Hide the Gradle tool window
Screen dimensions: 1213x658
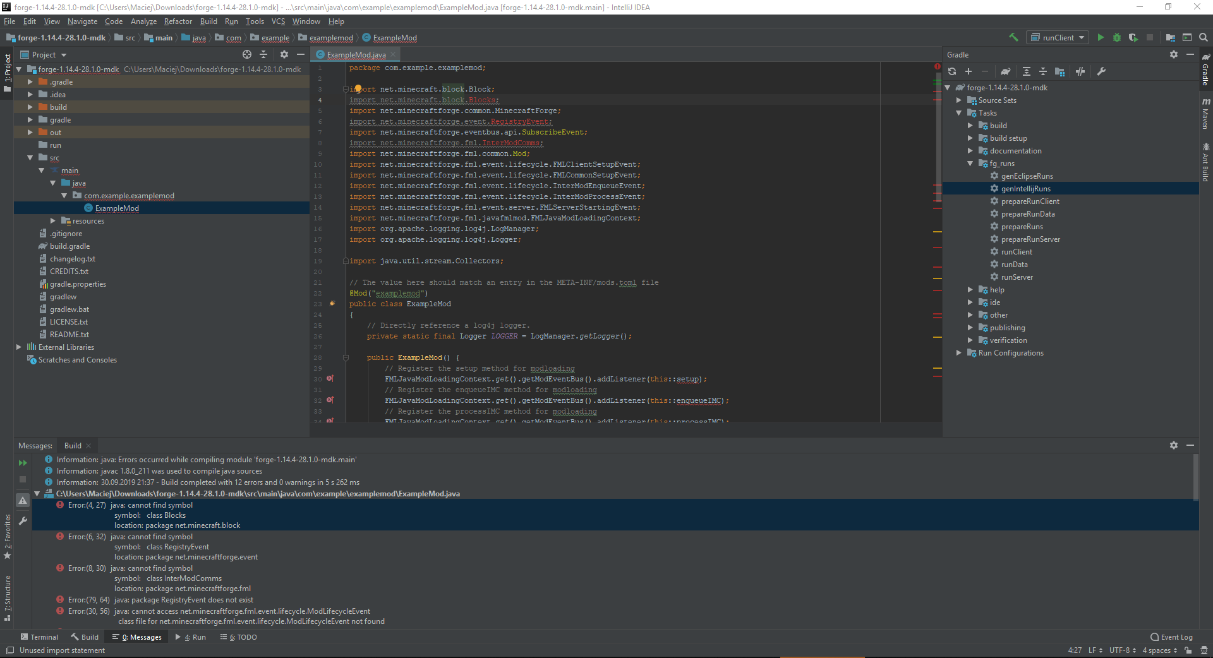1190,54
